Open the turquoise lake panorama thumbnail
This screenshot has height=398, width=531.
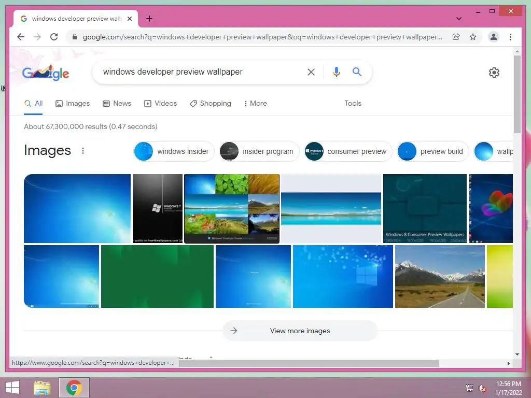(331, 208)
